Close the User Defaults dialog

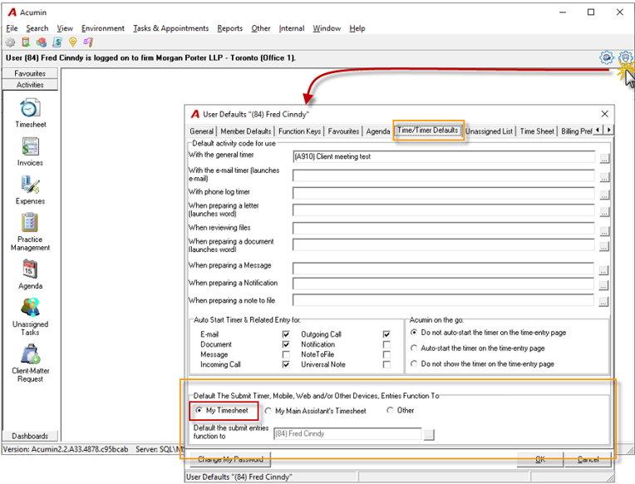click(x=604, y=114)
